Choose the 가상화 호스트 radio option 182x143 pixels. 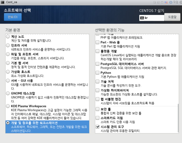pyautogui.click(x=8, y=72)
